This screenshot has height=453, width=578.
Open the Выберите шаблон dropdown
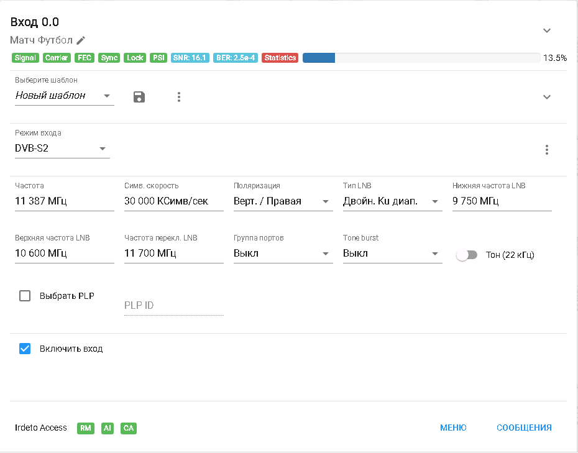pos(65,96)
